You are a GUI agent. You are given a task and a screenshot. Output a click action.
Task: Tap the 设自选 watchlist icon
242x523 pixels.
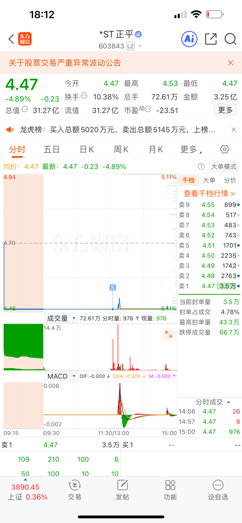(218, 490)
